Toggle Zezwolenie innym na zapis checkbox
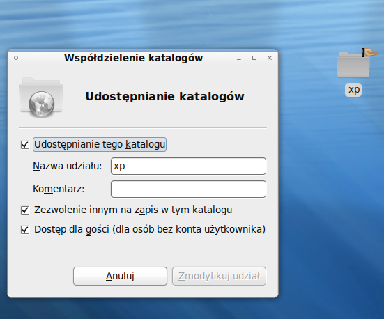The height and width of the screenshot is (319, 384). pos(25,210)
